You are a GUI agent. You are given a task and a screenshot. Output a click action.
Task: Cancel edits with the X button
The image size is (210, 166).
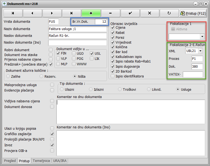(149, 13)
